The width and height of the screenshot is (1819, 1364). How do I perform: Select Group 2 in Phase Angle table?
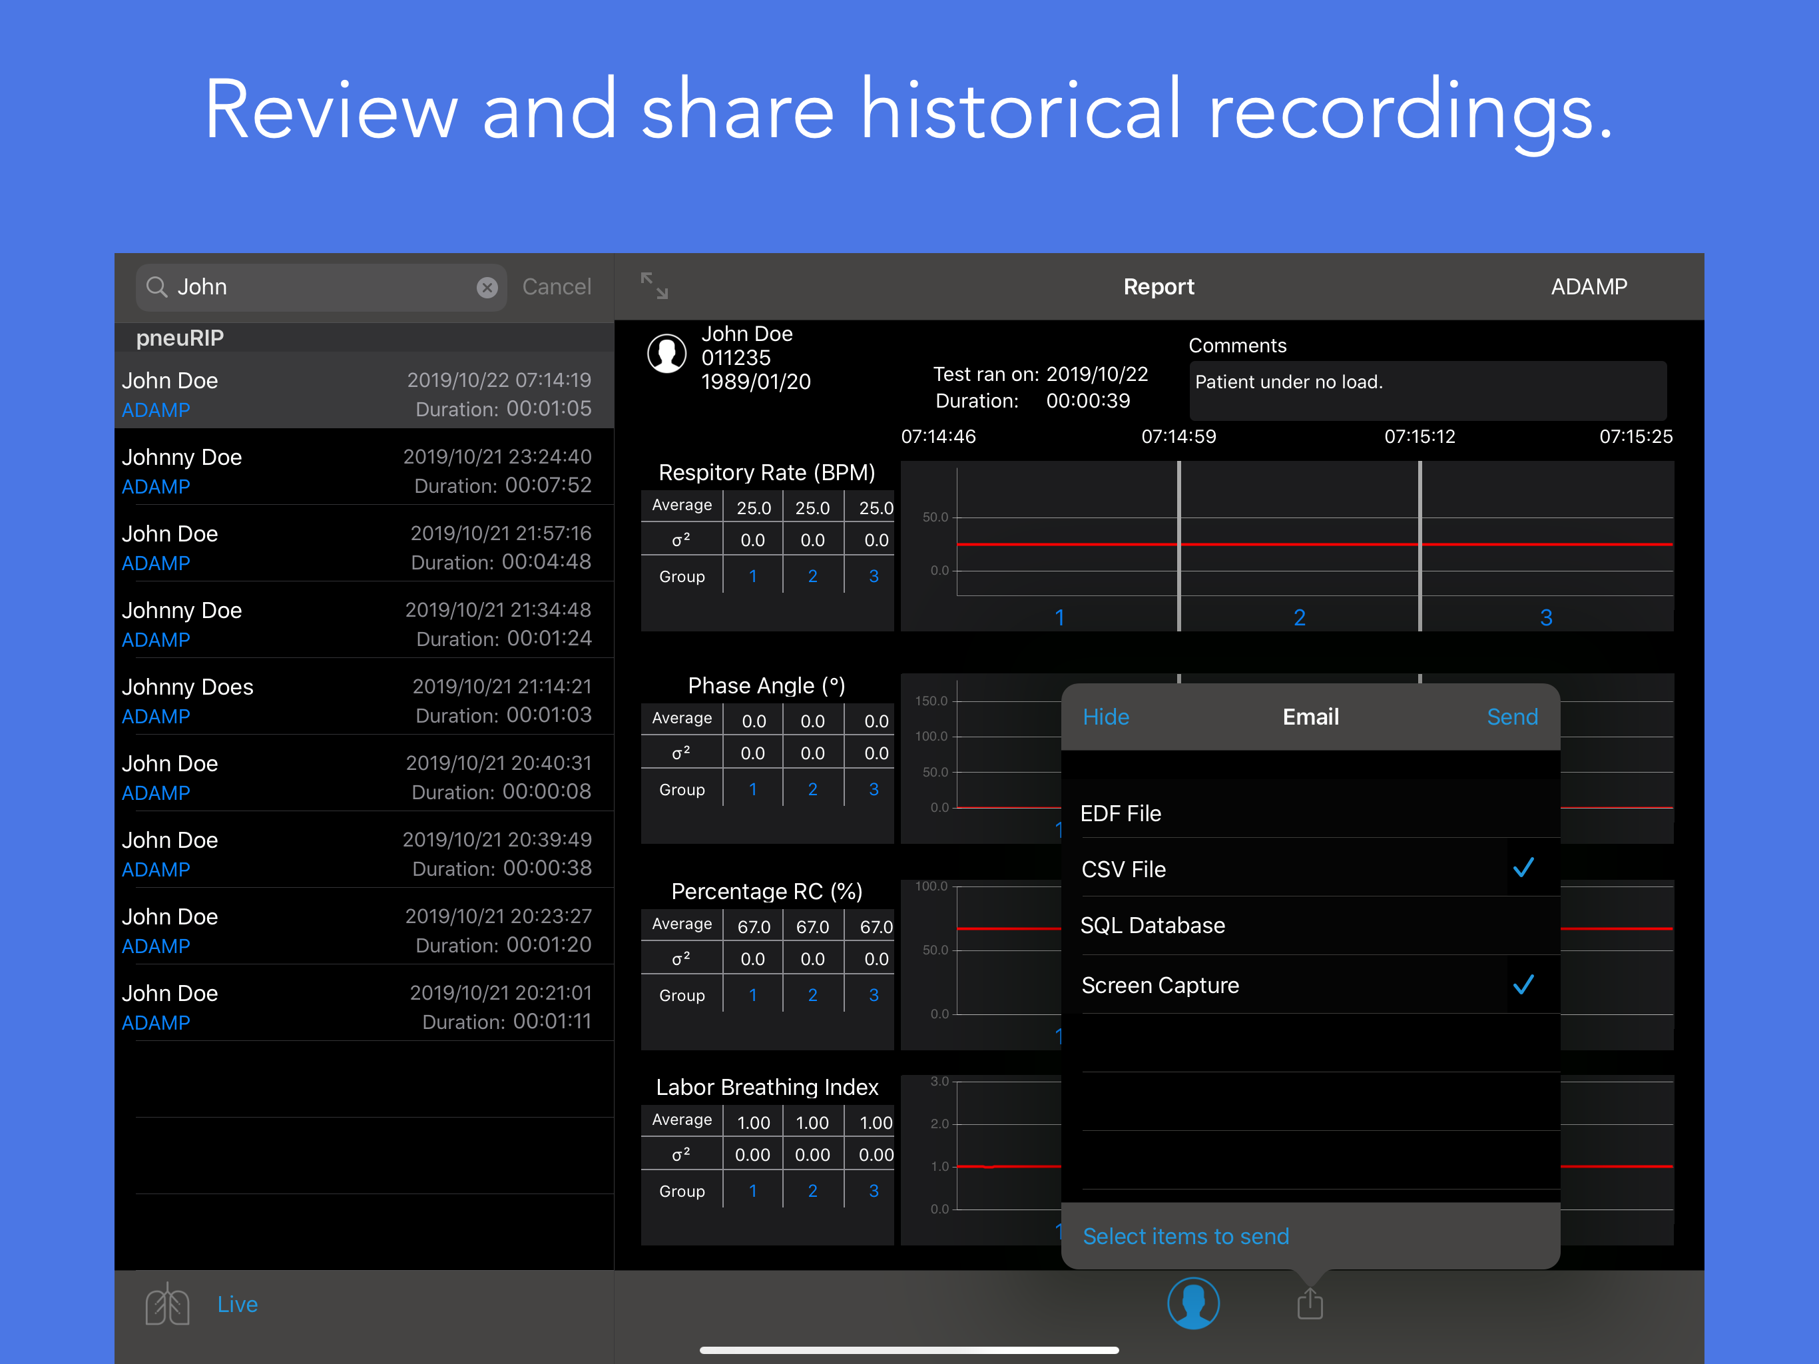tap(812, 789)
